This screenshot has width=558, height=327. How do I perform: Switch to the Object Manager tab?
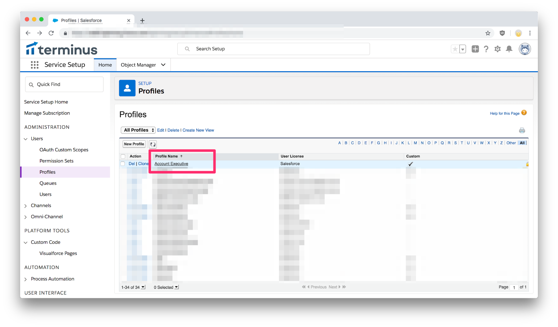coord(138,65)
